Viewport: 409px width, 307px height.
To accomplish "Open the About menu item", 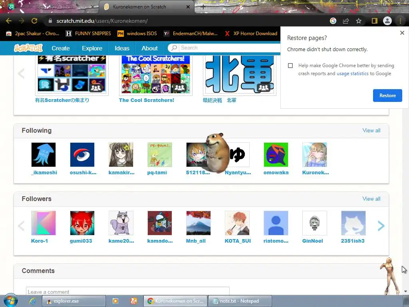I will pos(149,48).
